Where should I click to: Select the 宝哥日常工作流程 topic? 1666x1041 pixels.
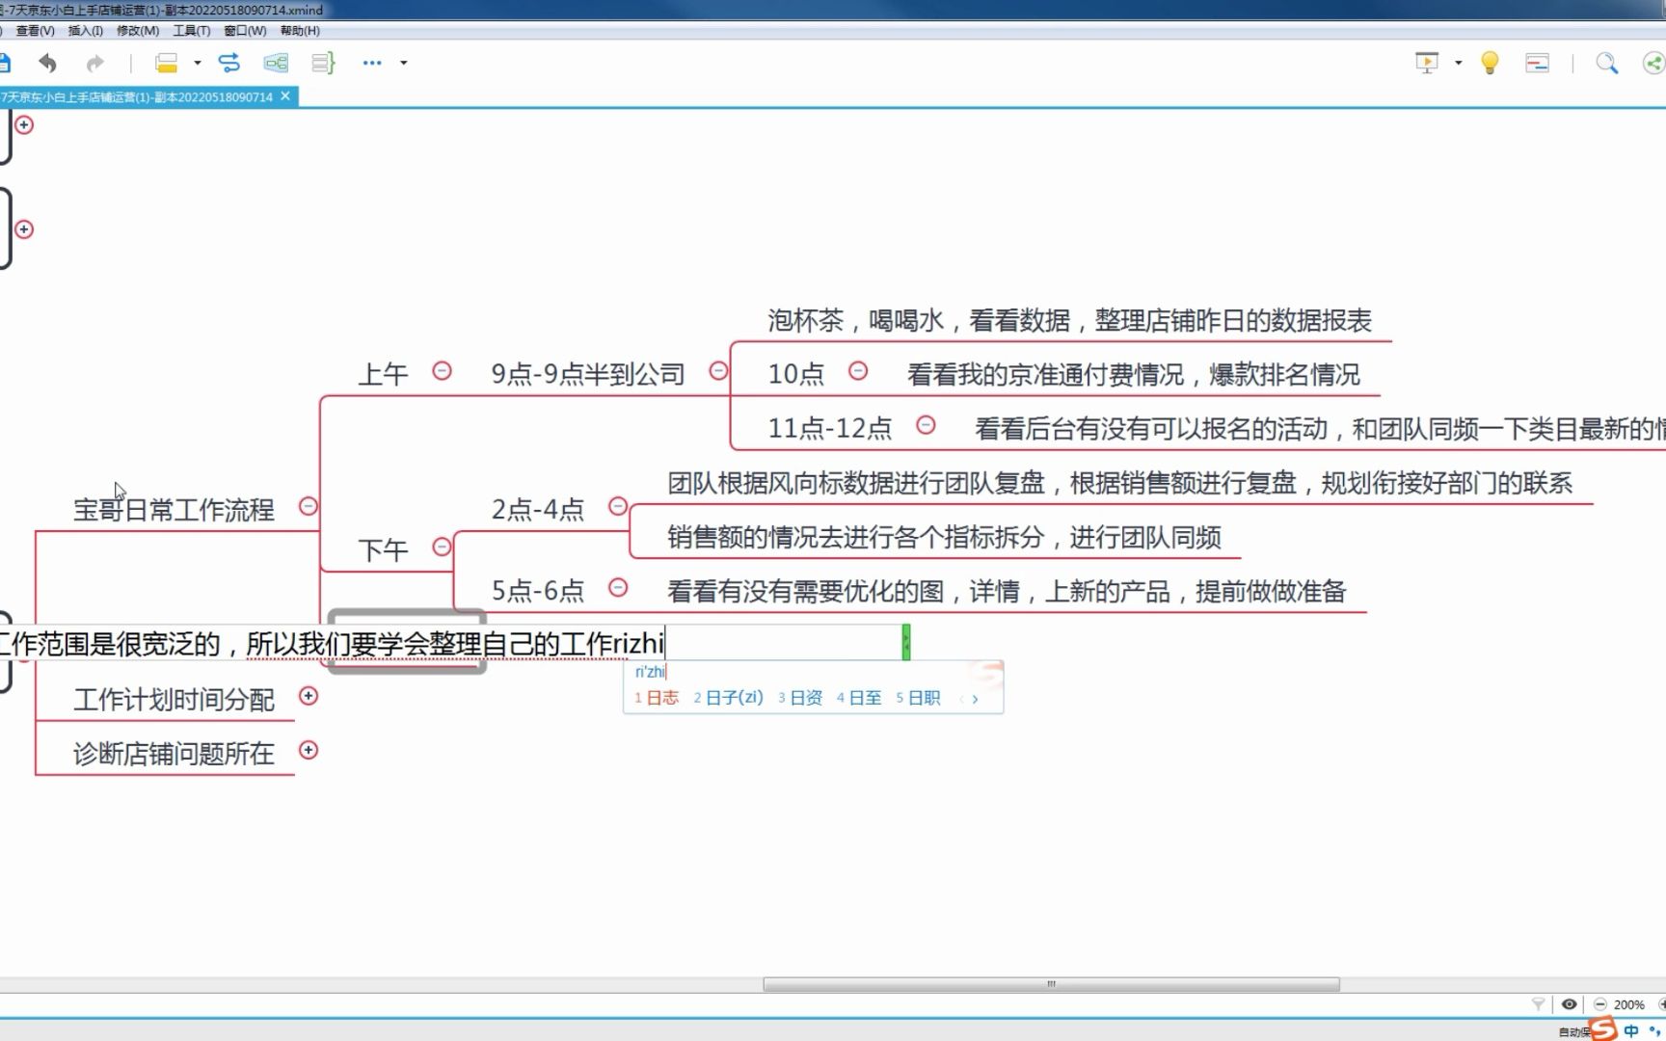pyautogui.click(x=174, y=510)
